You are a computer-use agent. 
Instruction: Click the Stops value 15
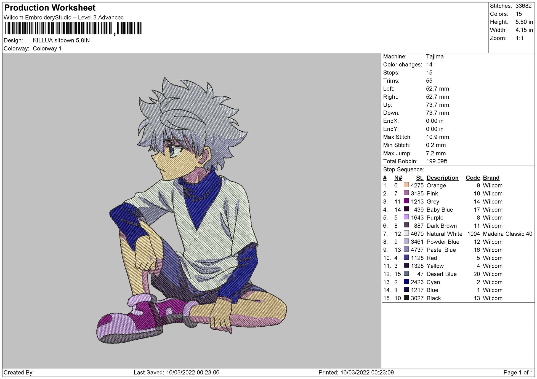pos(429,73)
